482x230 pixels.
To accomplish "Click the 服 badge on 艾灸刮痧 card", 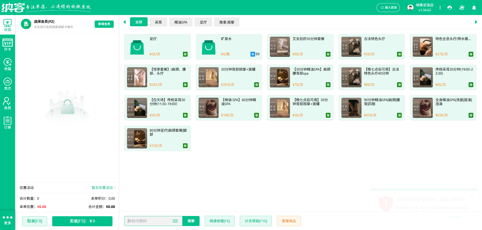I will [328, 54].
